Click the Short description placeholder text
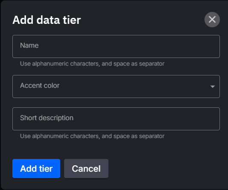228x190 pixels. 47,118
